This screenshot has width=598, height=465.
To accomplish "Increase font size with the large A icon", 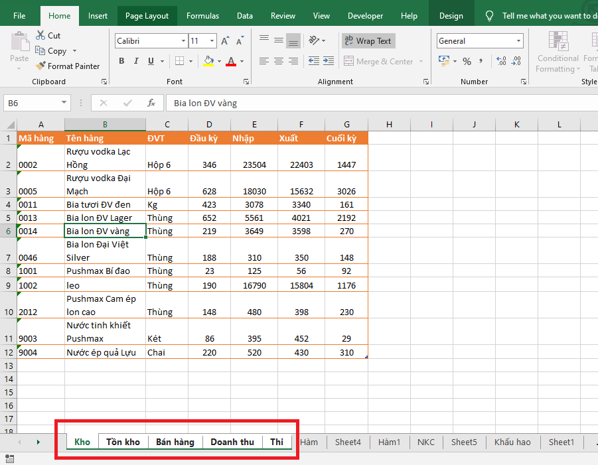I will tap(225, 41).
